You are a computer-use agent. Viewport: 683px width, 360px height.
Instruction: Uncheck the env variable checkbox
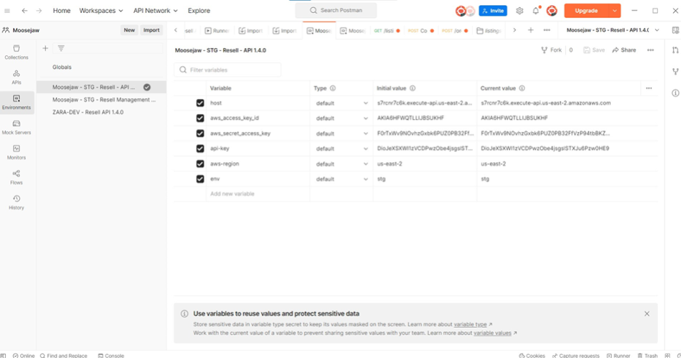[200, 179]
